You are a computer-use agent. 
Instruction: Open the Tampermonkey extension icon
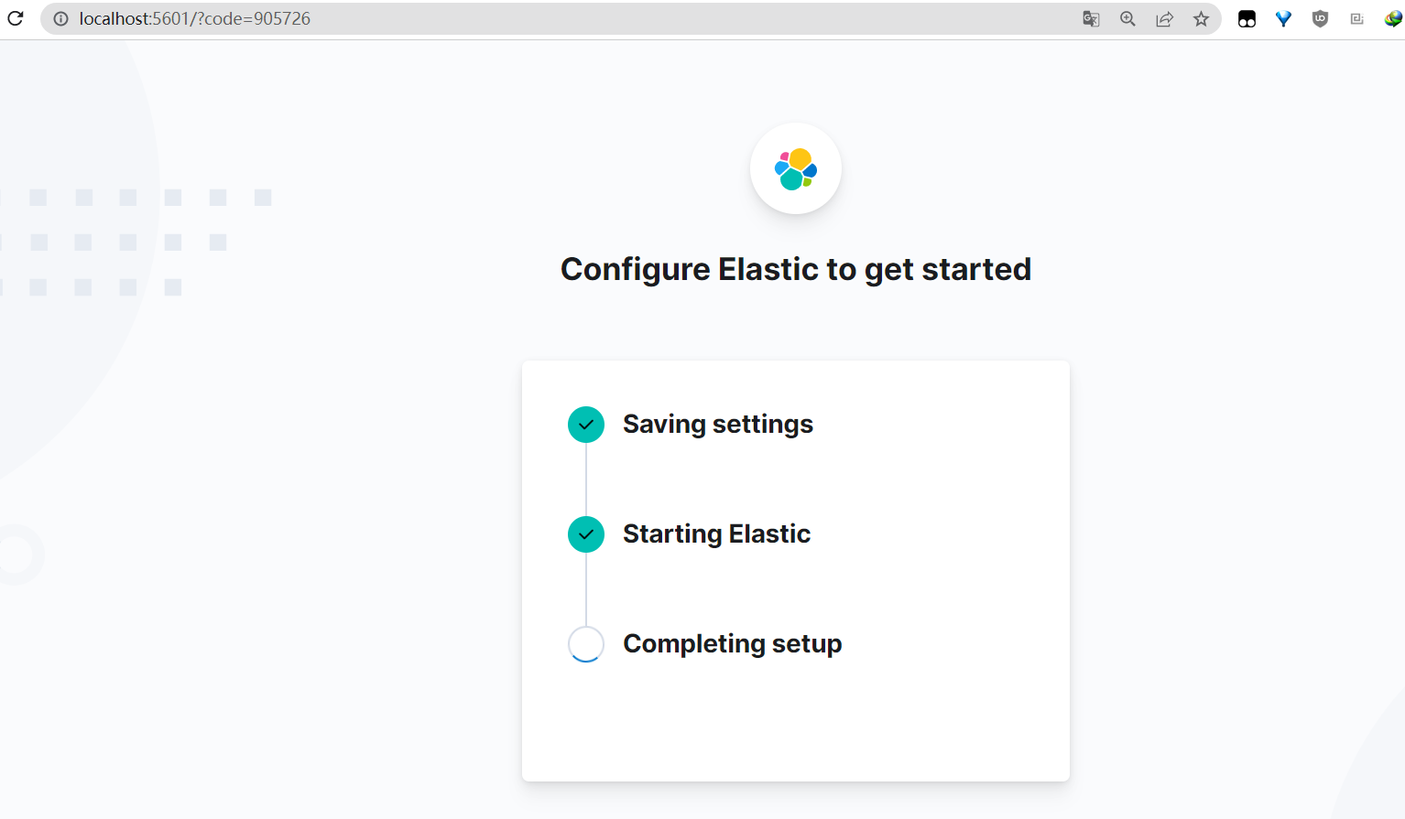[x=1247, y=19]
